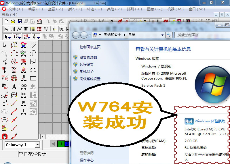Open 查看(V) menu

click(x=56, y=9)
